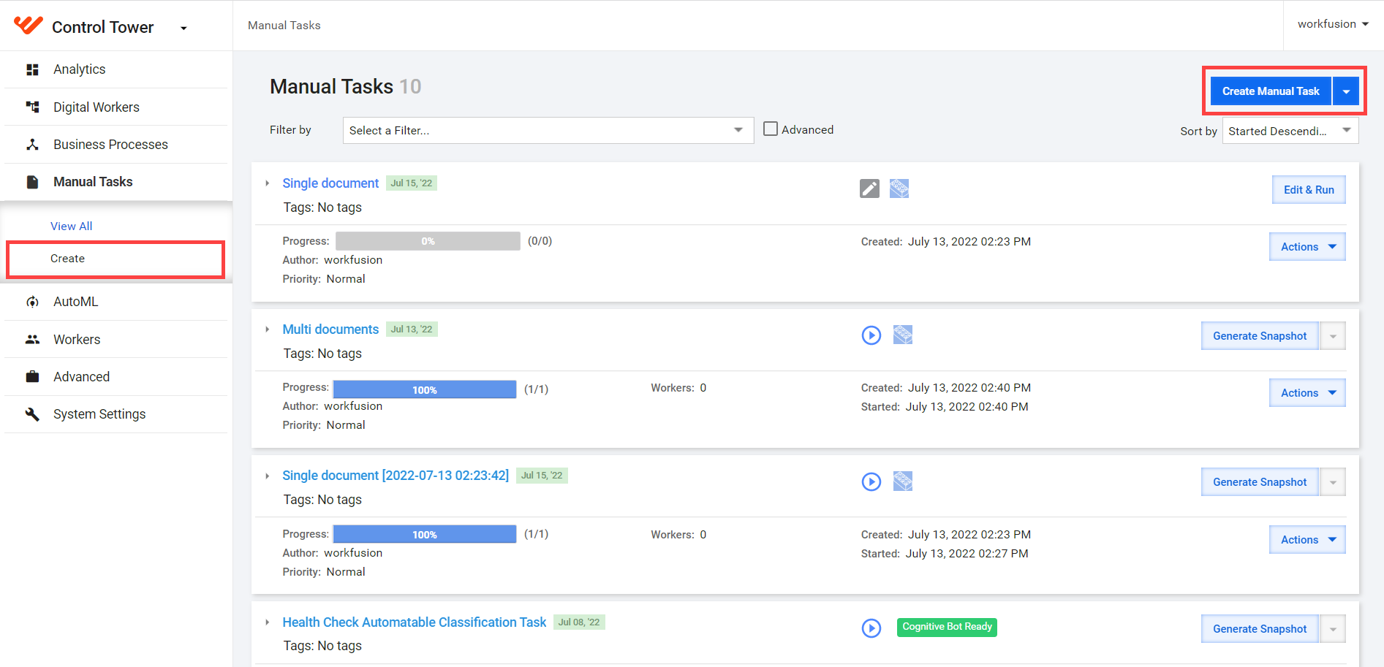Click brick icon on Single document [2022-07-13 02:23:42]
This screenshot has height=667, width=1384.
click(903, 481)
